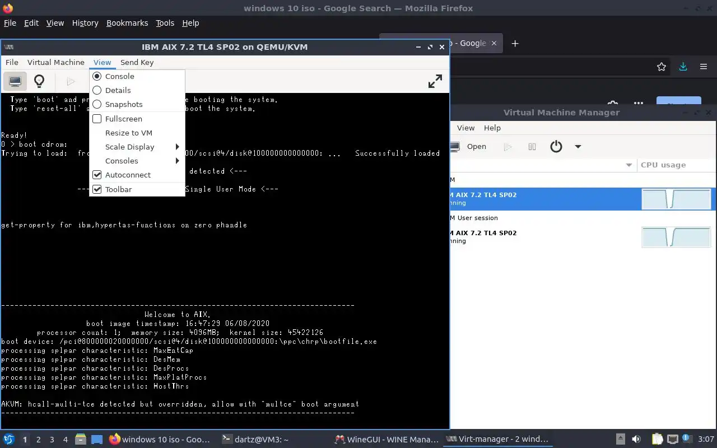Open Firefox Bookmarks menu
Image resolution: width=717 pixels, height=448 pixels.
[x=127, y=23]
